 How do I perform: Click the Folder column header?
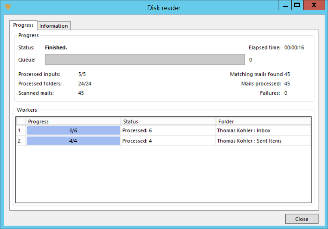[x=263, y=121]
